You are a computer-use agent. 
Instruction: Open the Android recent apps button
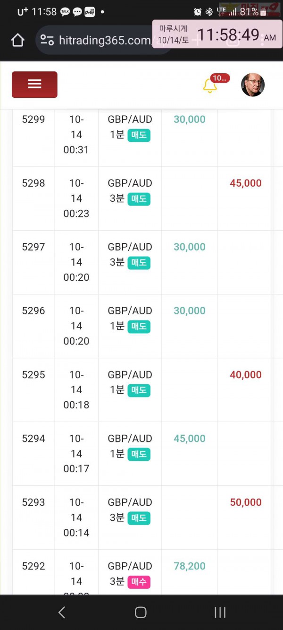coord(220,613)
